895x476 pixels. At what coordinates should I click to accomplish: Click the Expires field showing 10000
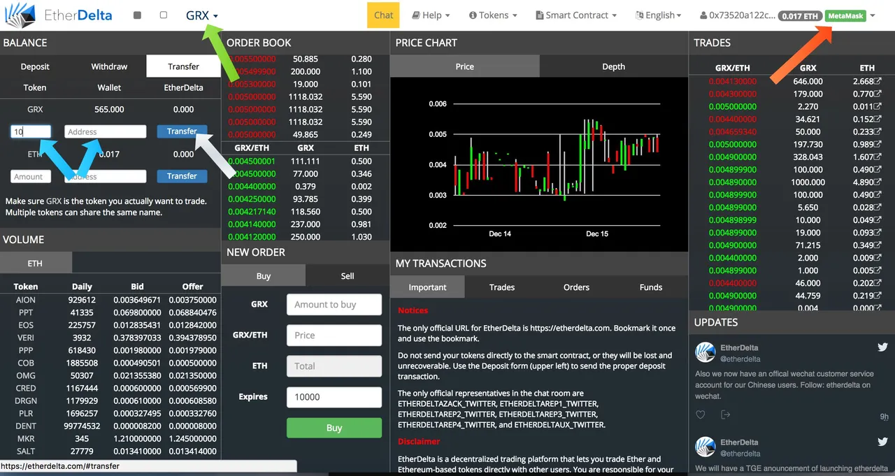334,397
